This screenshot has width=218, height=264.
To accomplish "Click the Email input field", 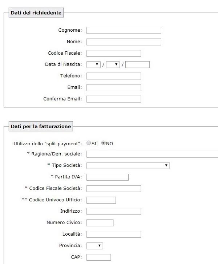I will pos(114,87).
